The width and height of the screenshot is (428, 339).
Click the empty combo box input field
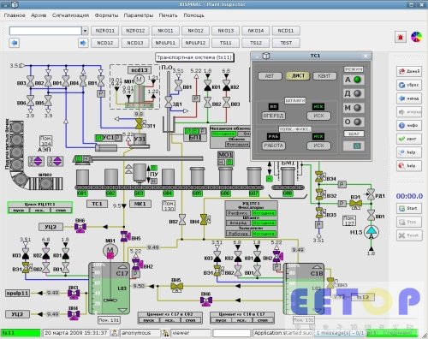point(45,31)
